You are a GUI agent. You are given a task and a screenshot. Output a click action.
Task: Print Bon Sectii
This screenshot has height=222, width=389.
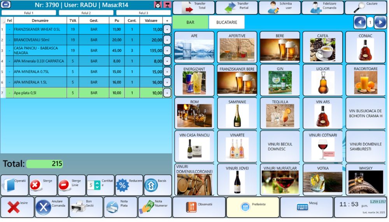click(x=86, y=207)
